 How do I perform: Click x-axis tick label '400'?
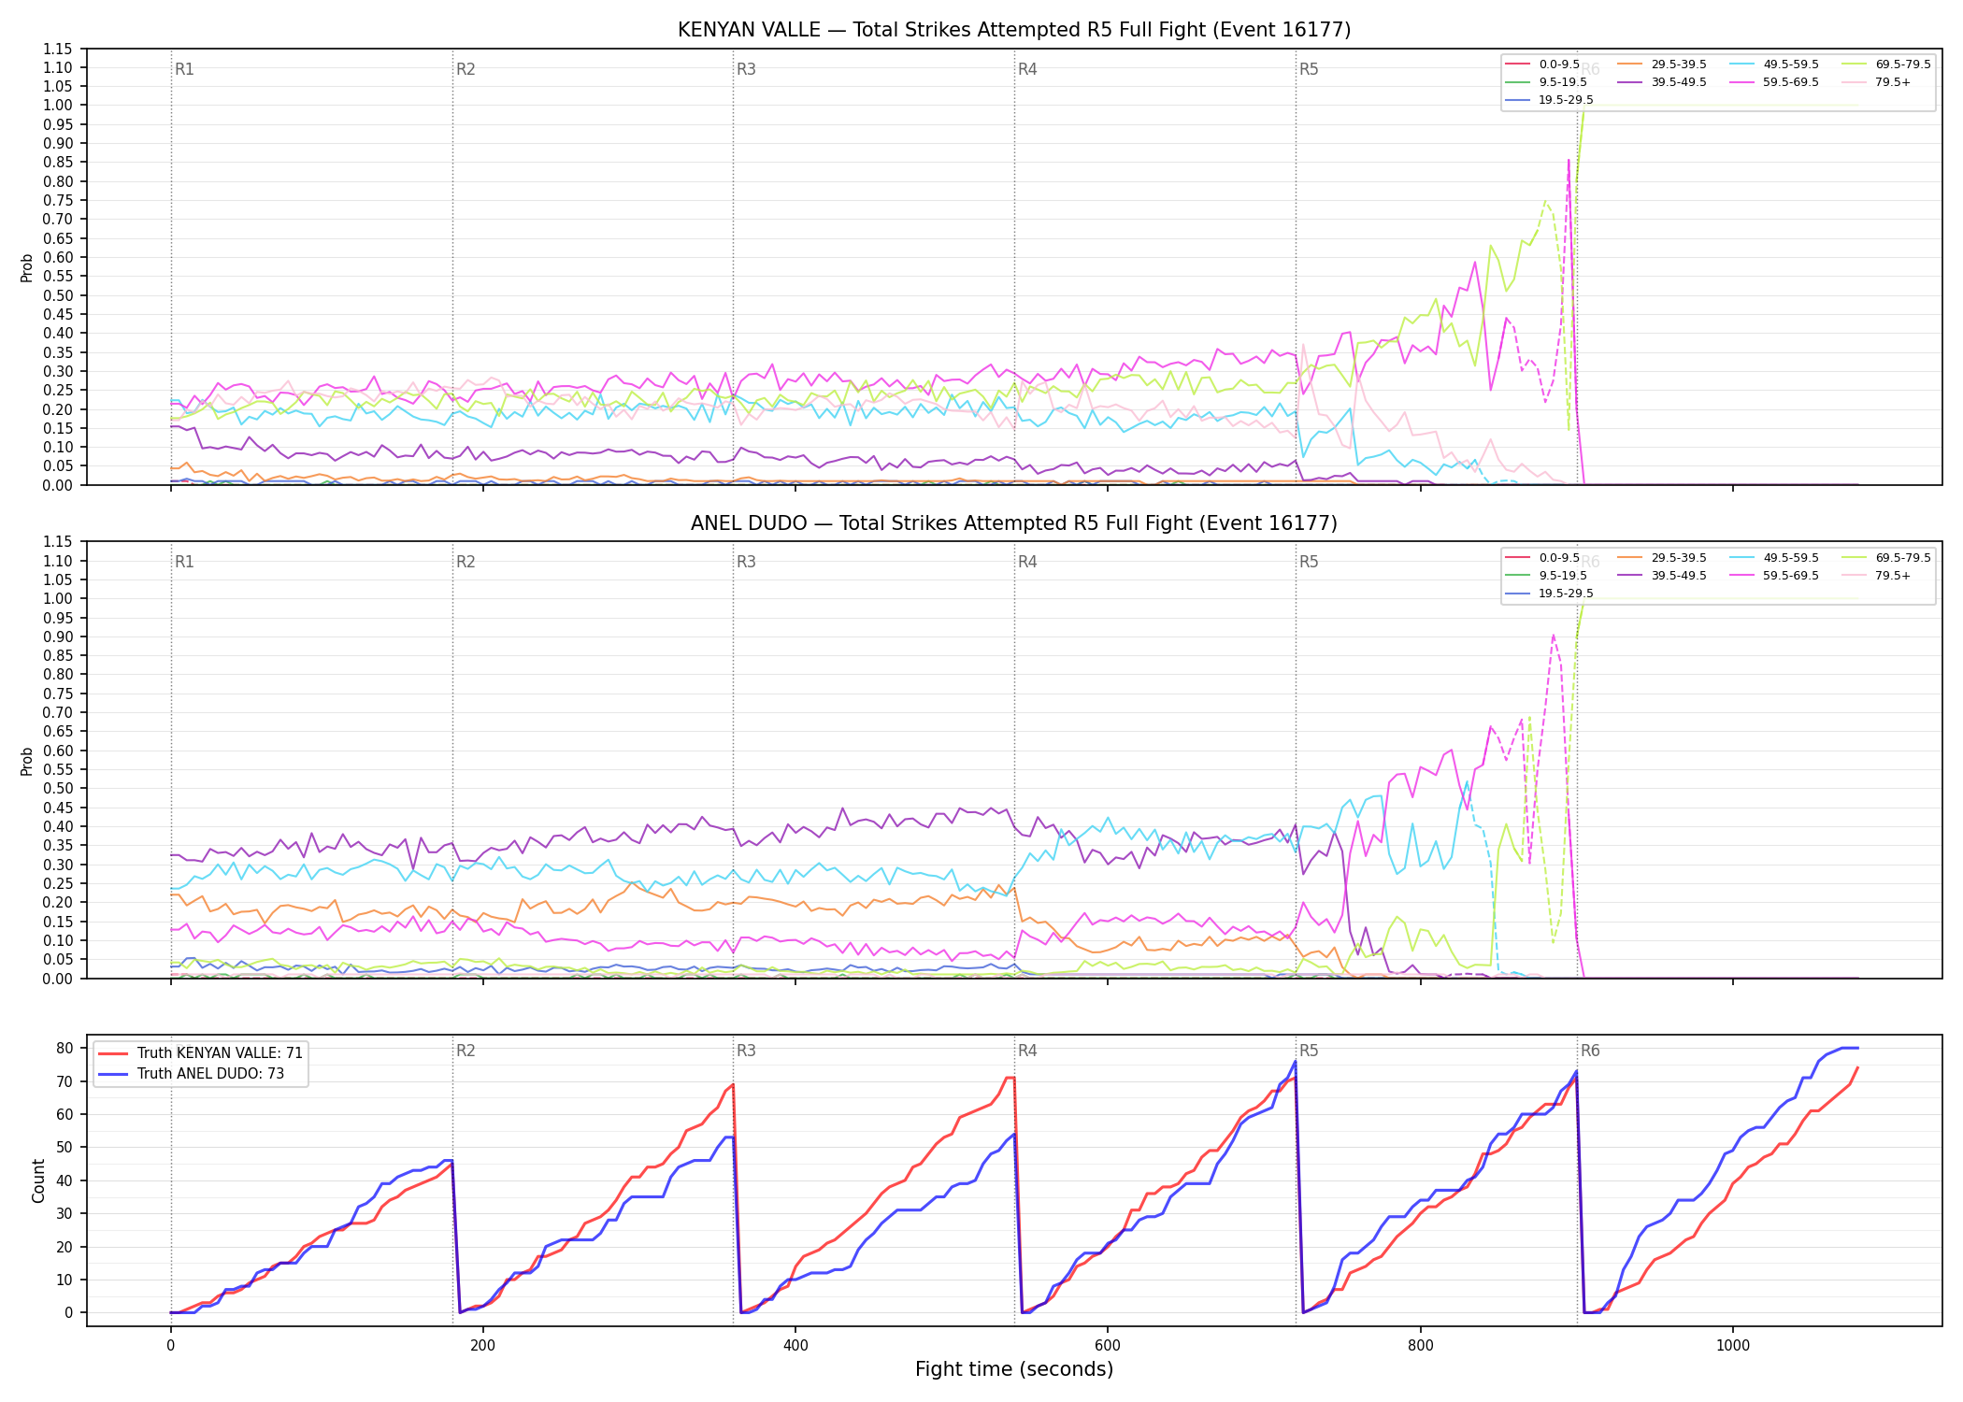(795, 1345)
